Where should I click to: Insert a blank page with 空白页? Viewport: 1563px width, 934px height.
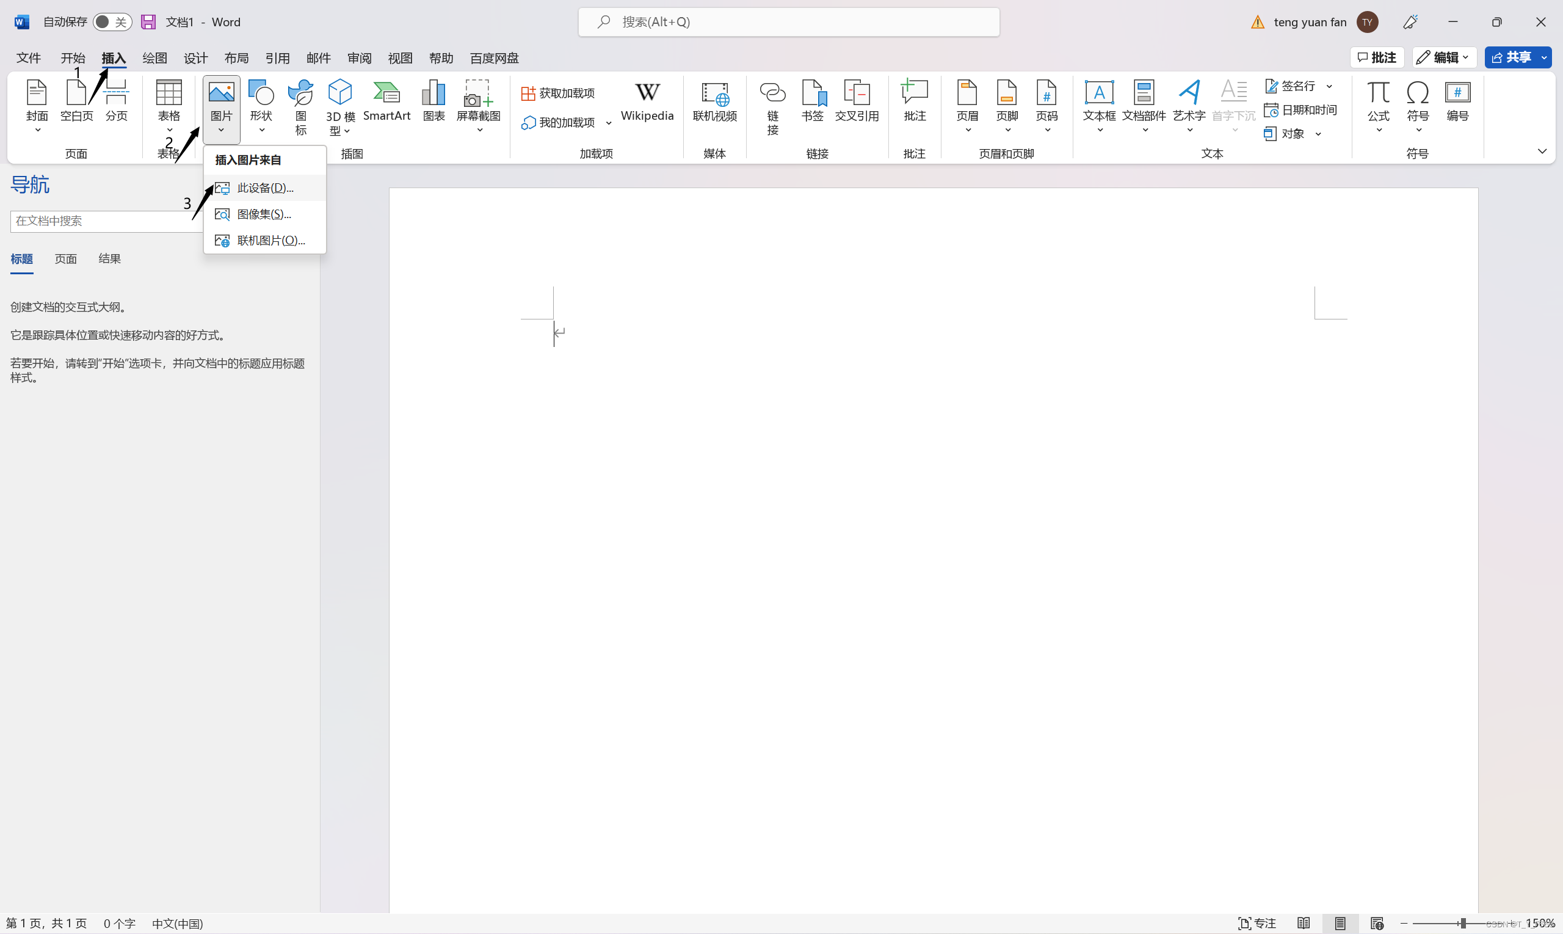pos(76,101)
